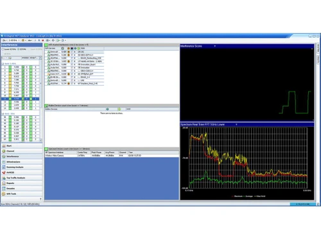Expand navigation pane options chevron at bottom
This screenshot has height=240, width=321.
(40, 199)
